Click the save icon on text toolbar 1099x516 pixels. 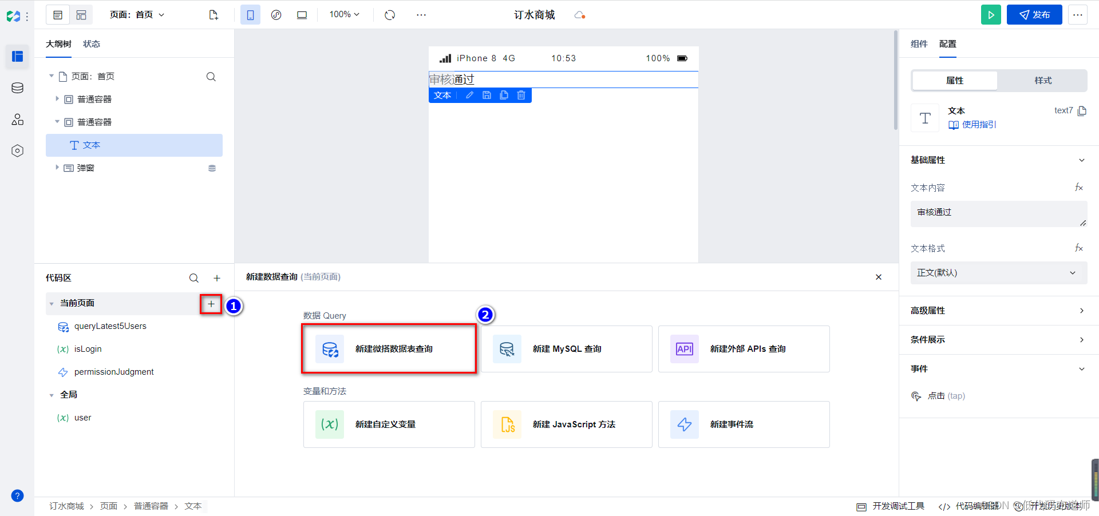point(487,95)
